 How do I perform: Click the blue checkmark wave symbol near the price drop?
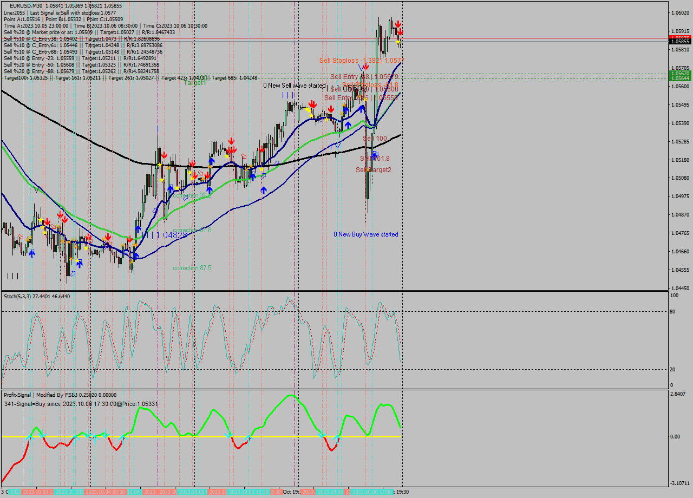(360, 67)
